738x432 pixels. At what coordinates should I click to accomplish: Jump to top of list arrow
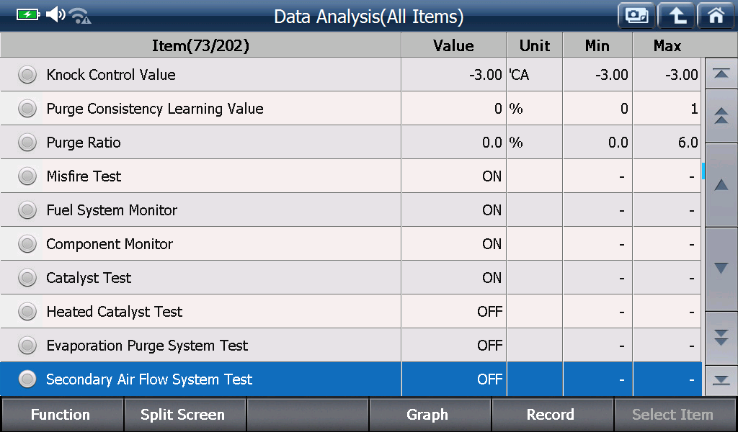721,74
